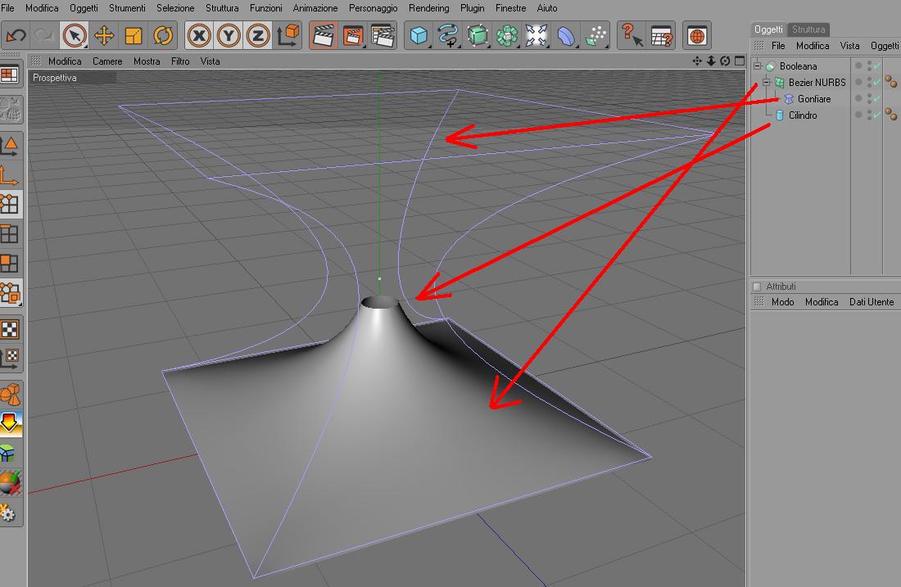Select the checkerboard Texture mode icon
Viewport: 901px width, 587px height.
tap(10, 330)
